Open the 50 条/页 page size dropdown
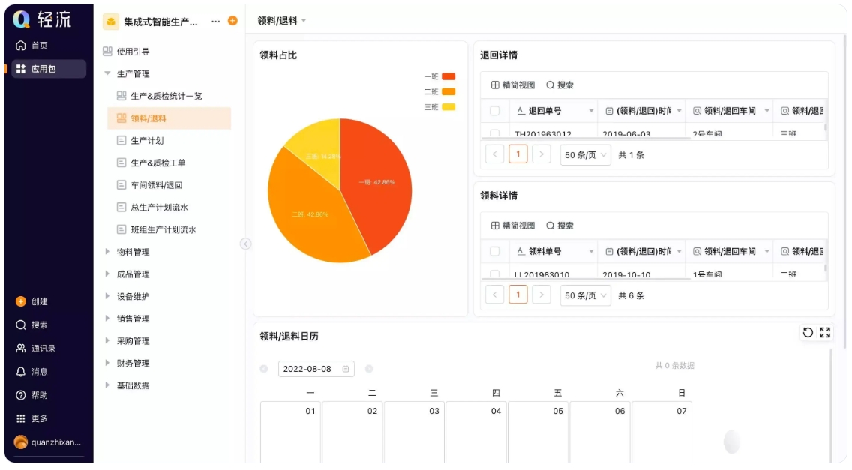 tap(585, 154)
